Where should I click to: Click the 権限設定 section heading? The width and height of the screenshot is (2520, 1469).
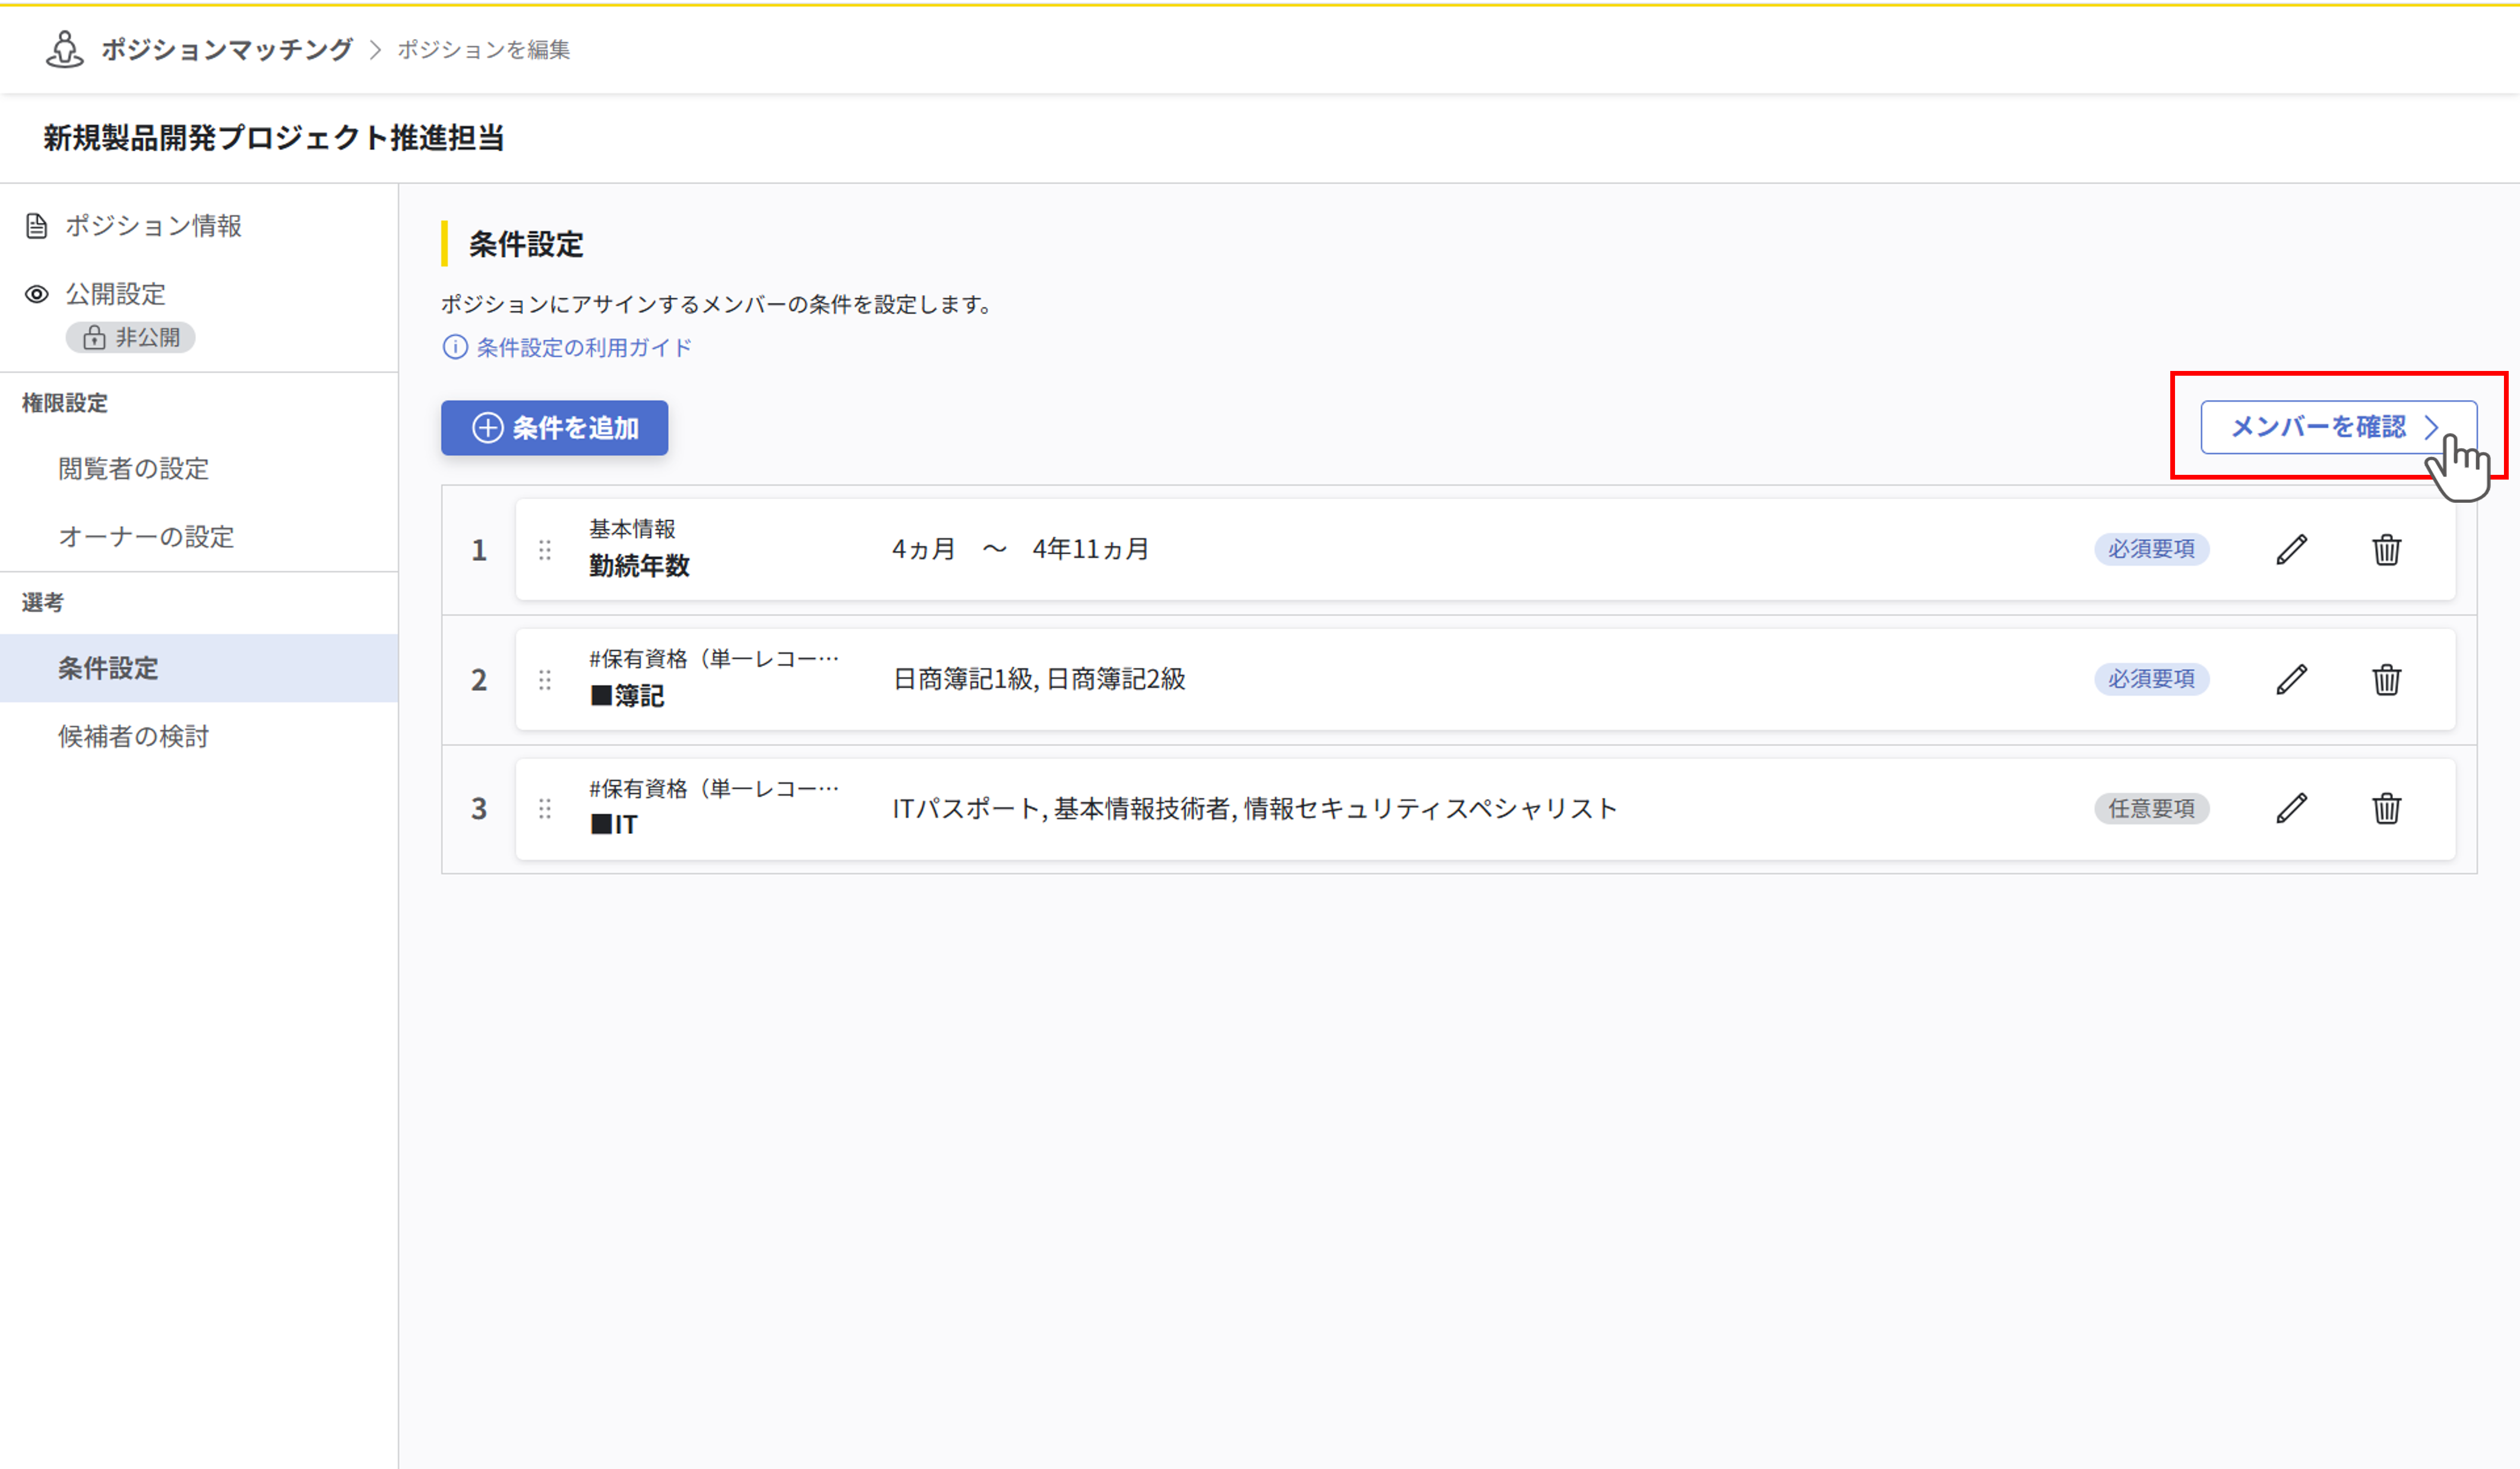click(65, 403)
